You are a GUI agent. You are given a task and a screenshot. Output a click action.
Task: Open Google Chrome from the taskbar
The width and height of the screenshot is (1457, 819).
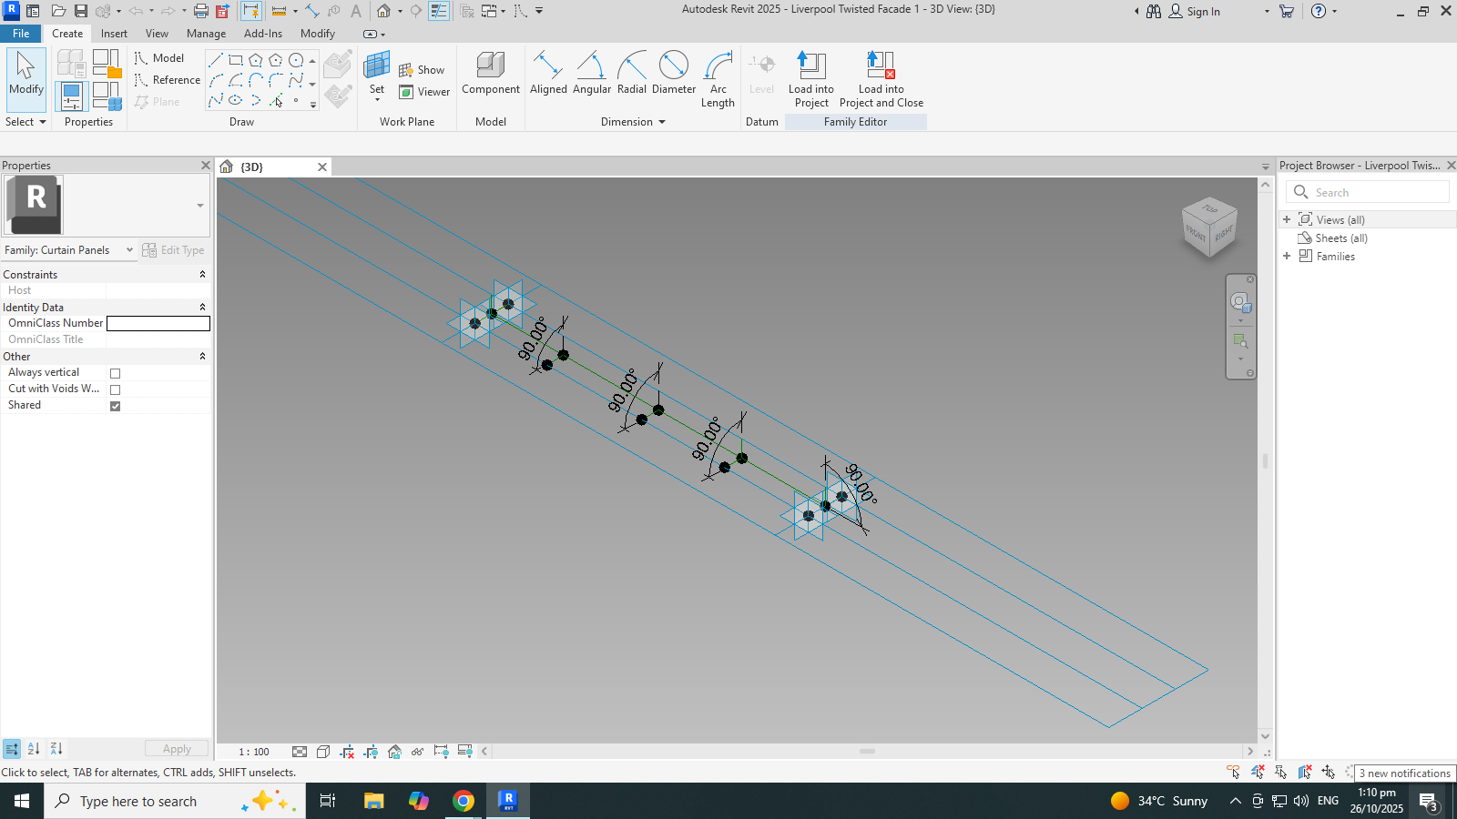464,801
